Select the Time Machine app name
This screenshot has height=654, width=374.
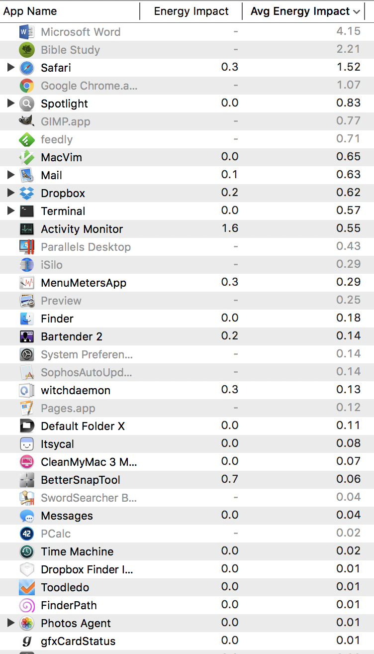[77, 551]
